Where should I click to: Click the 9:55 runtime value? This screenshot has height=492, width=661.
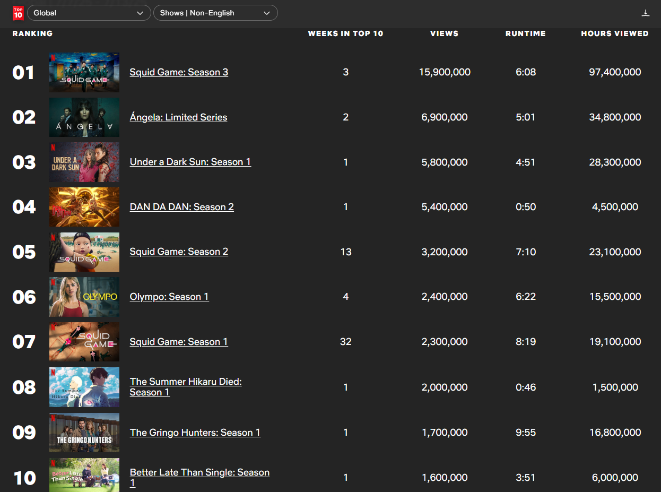click(526, 433)
